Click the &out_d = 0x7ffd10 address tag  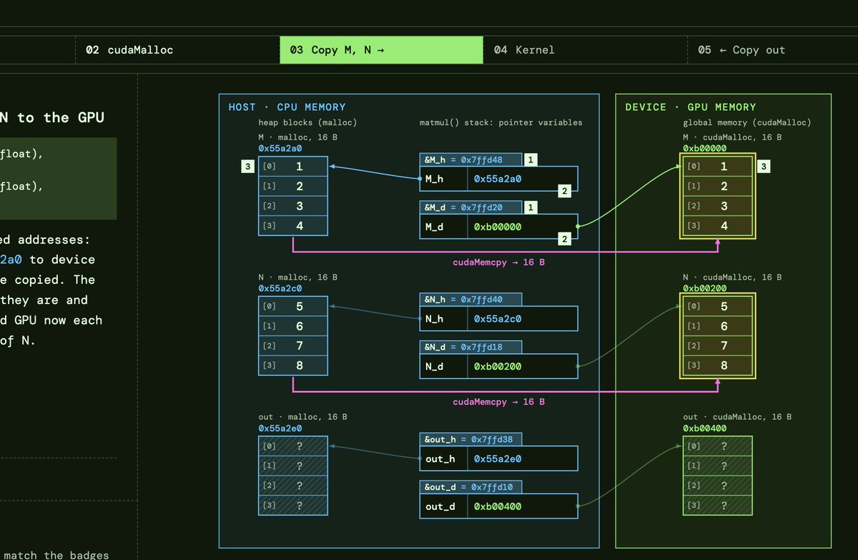[470, 487]
